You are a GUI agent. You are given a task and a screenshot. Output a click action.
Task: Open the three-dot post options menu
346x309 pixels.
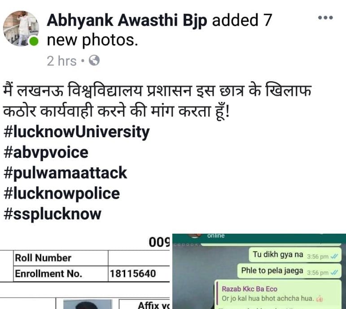point(325,17)
